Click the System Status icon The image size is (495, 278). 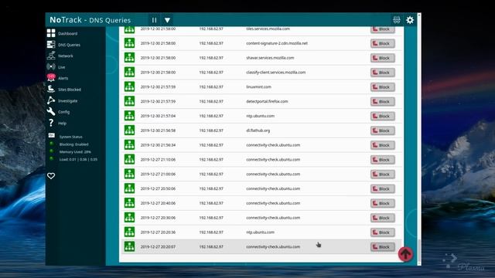point(52,136)
